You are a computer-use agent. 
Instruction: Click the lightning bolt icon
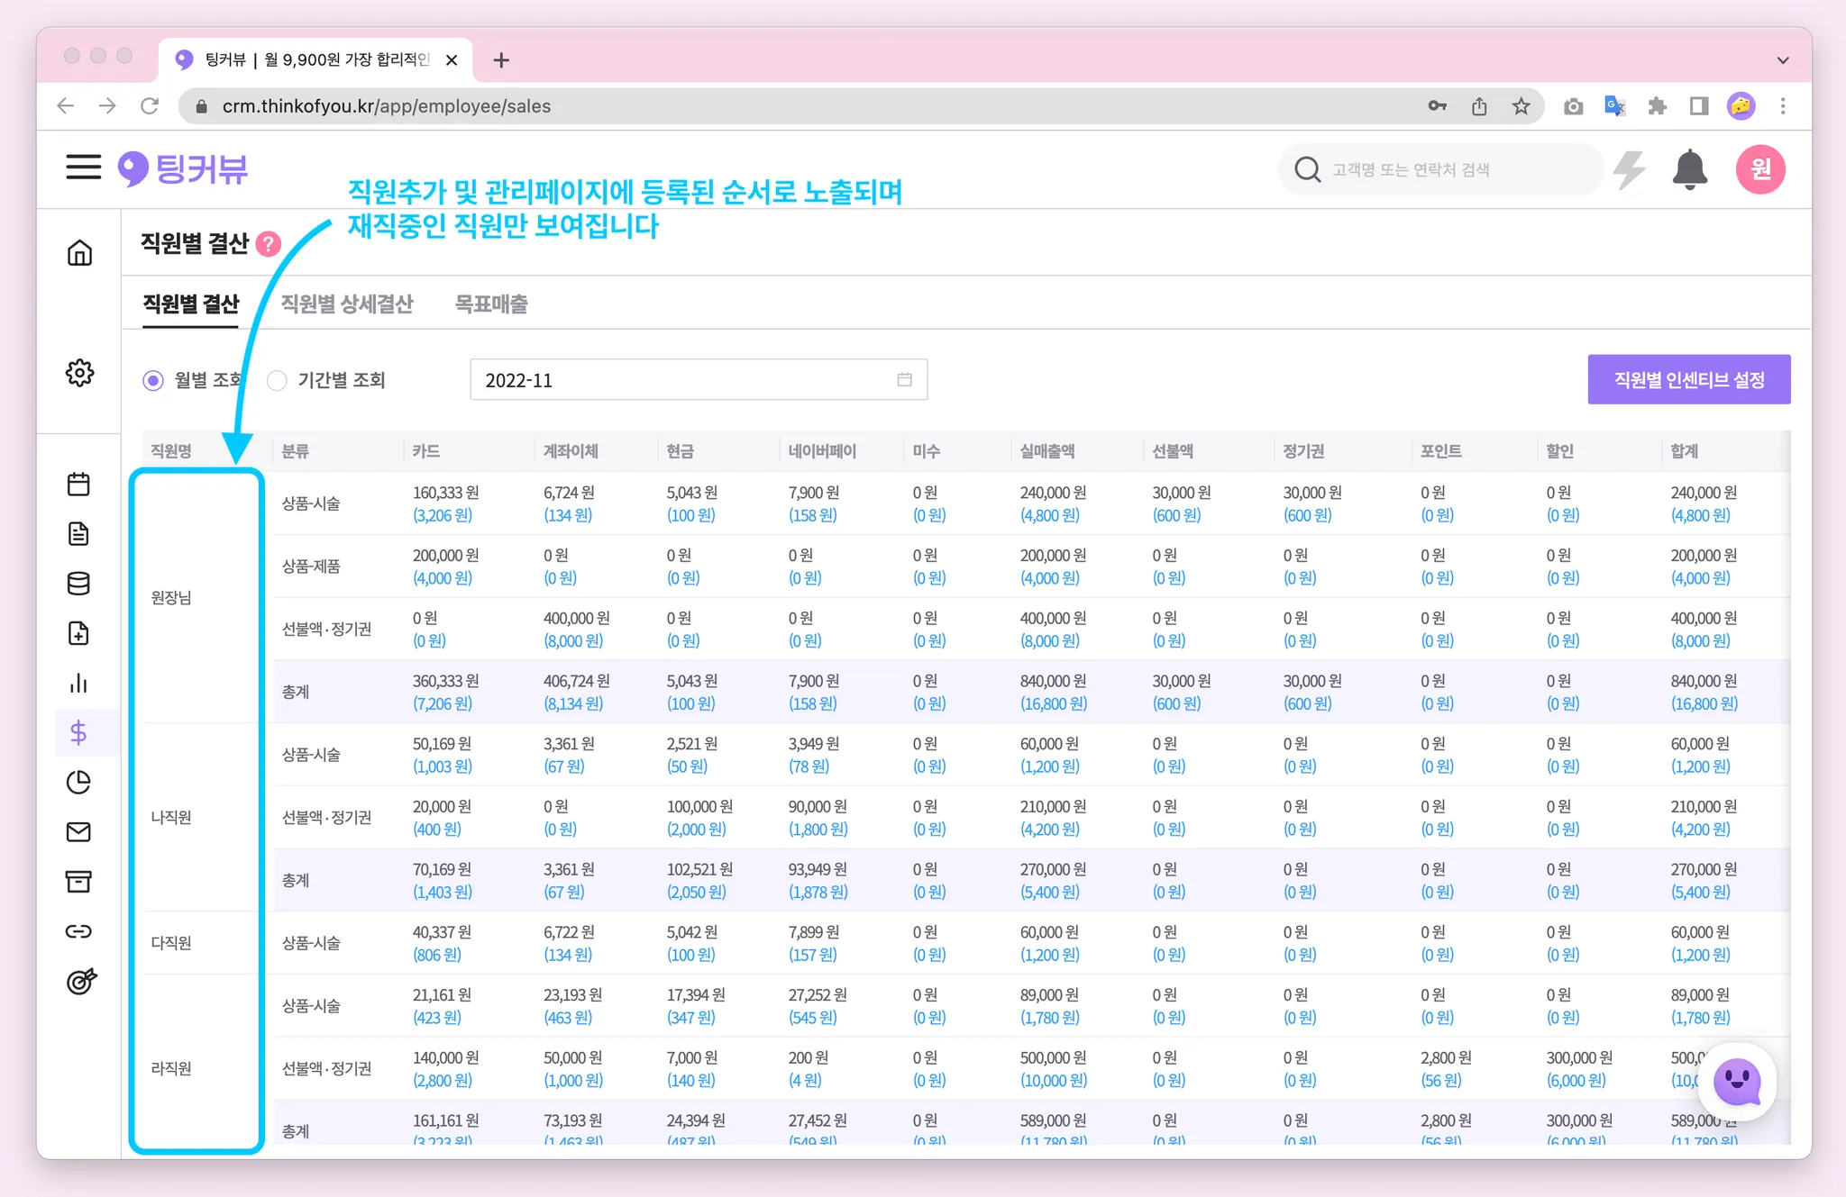click(x=1629, y=169)
